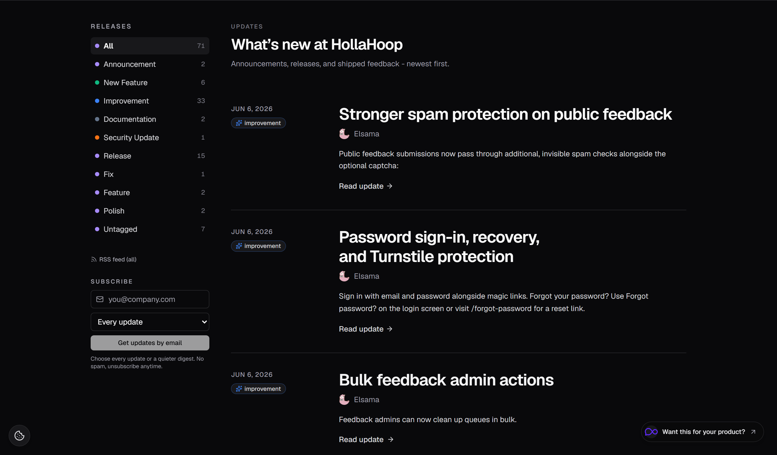Filter releases by New Feature
777x455 pixels.
point(150,82)
